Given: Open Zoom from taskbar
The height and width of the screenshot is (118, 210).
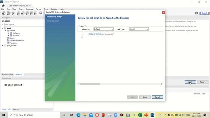Looking at the screenshot, I should pos(115,115).
